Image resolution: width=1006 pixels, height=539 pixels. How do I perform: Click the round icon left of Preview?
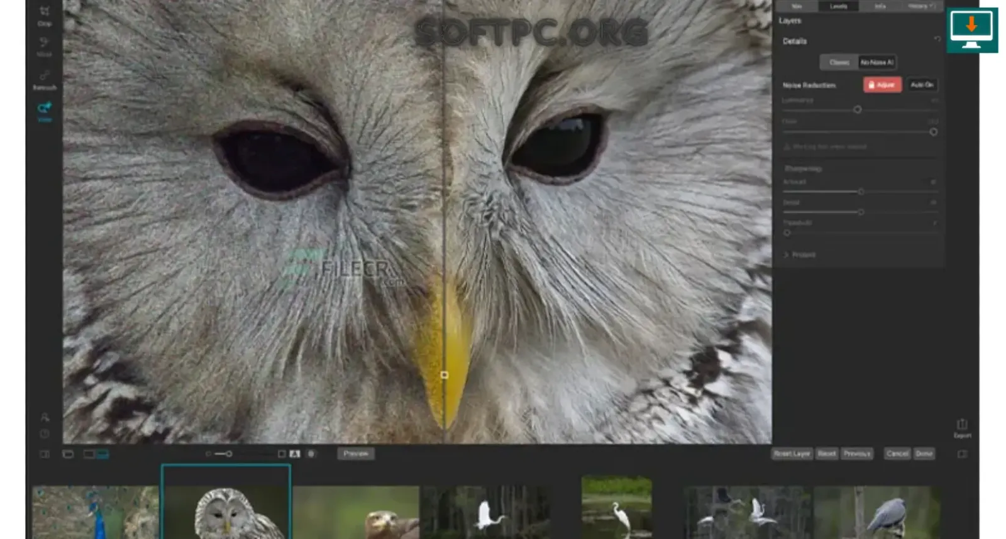pos(311,454)
